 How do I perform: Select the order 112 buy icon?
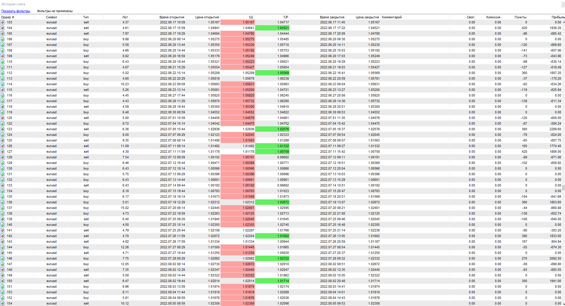(2, 73)
